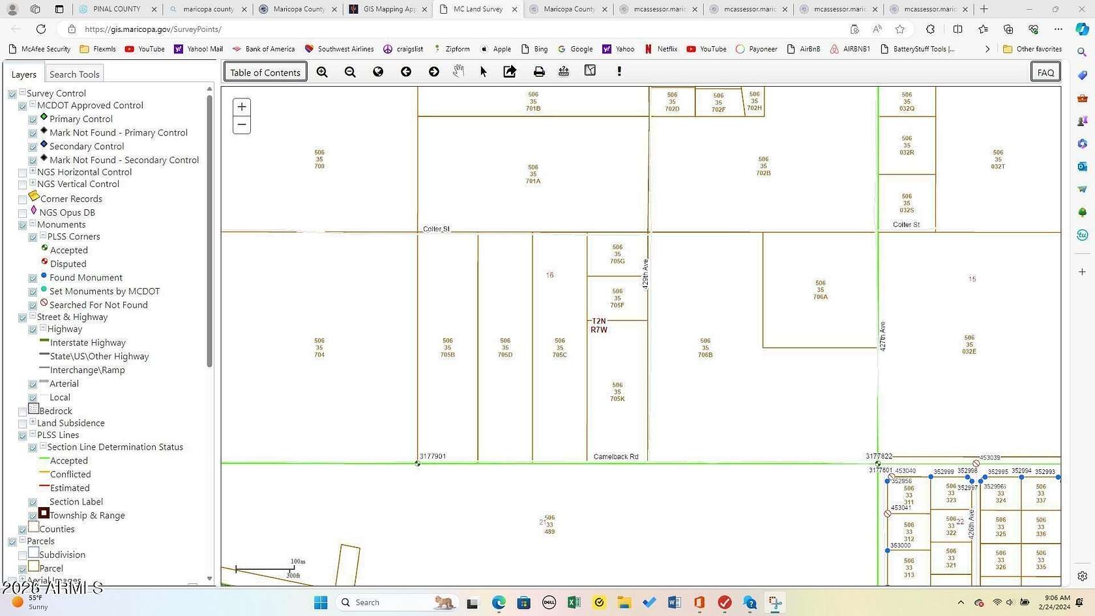
Task: Click the forward extent arrow icon
Action: click(x=433, y=72)
